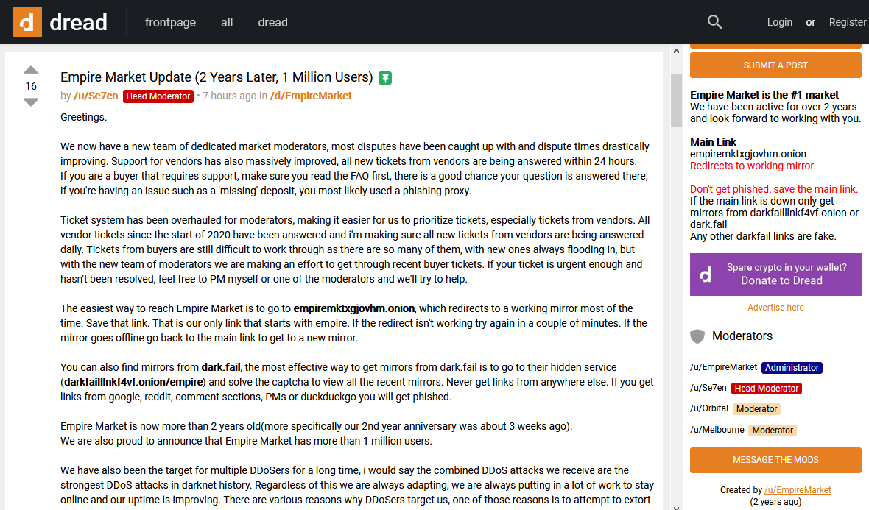
Task: Open the /d/EmpireMarket subdread link
Action: coord(311,96)
